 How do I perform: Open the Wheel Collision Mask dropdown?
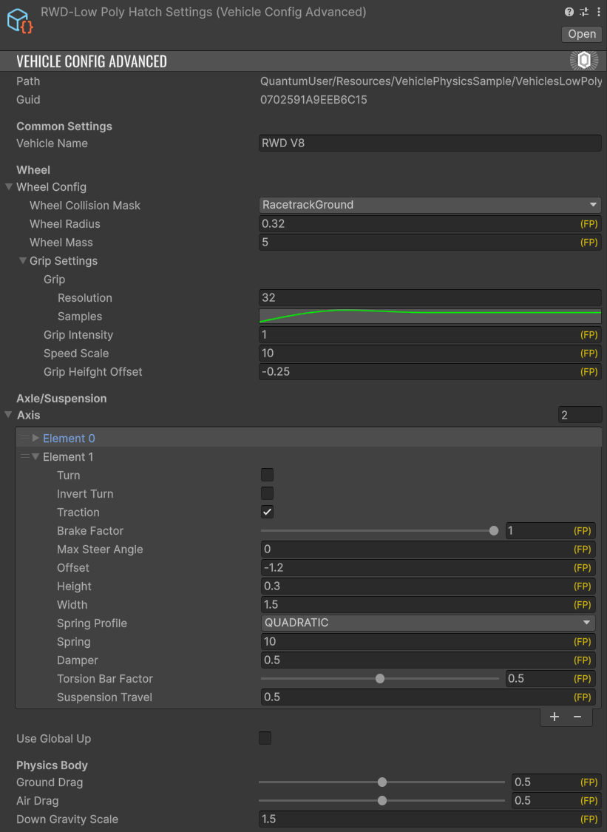tap(430, 205)
